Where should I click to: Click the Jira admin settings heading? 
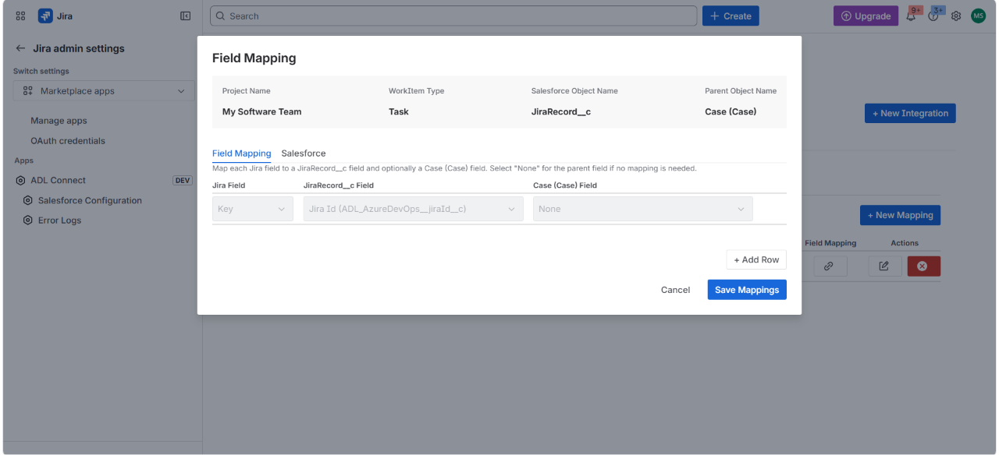coord(79,48)
